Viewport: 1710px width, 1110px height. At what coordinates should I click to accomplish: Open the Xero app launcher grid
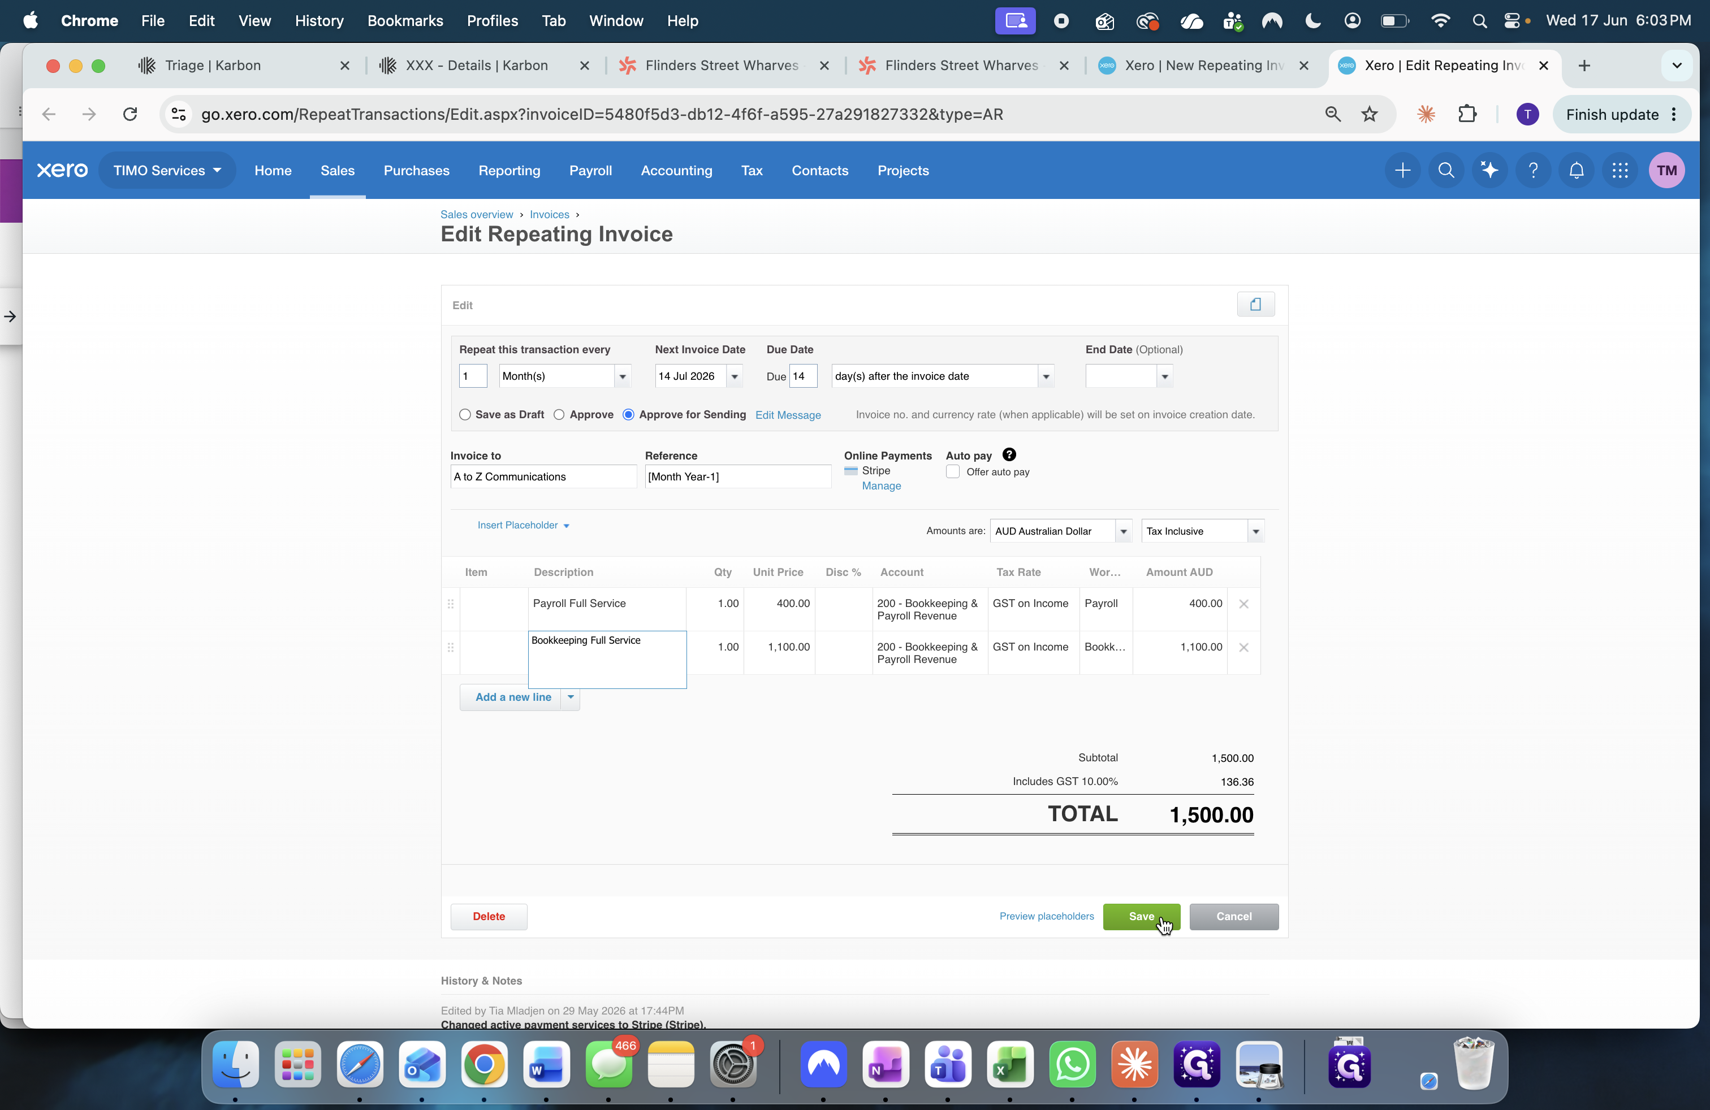coord(1620,170)
